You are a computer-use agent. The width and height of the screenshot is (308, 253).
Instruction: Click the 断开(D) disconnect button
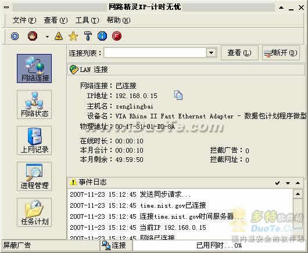coord(281,53)
